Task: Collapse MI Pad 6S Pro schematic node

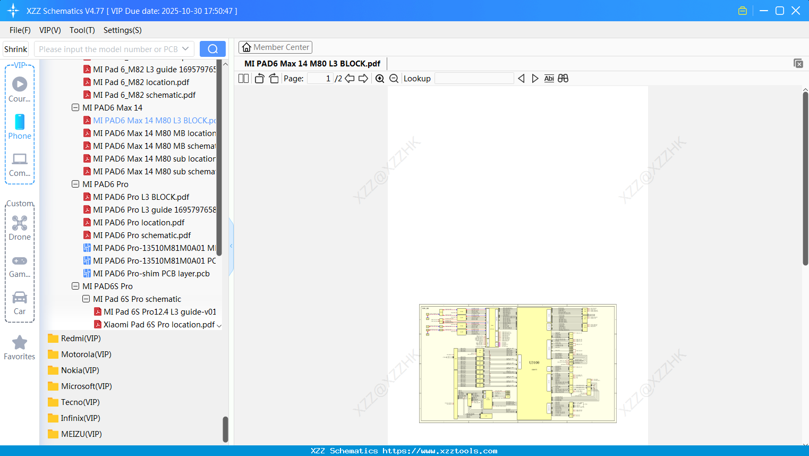Action: (x=86, y=299)
